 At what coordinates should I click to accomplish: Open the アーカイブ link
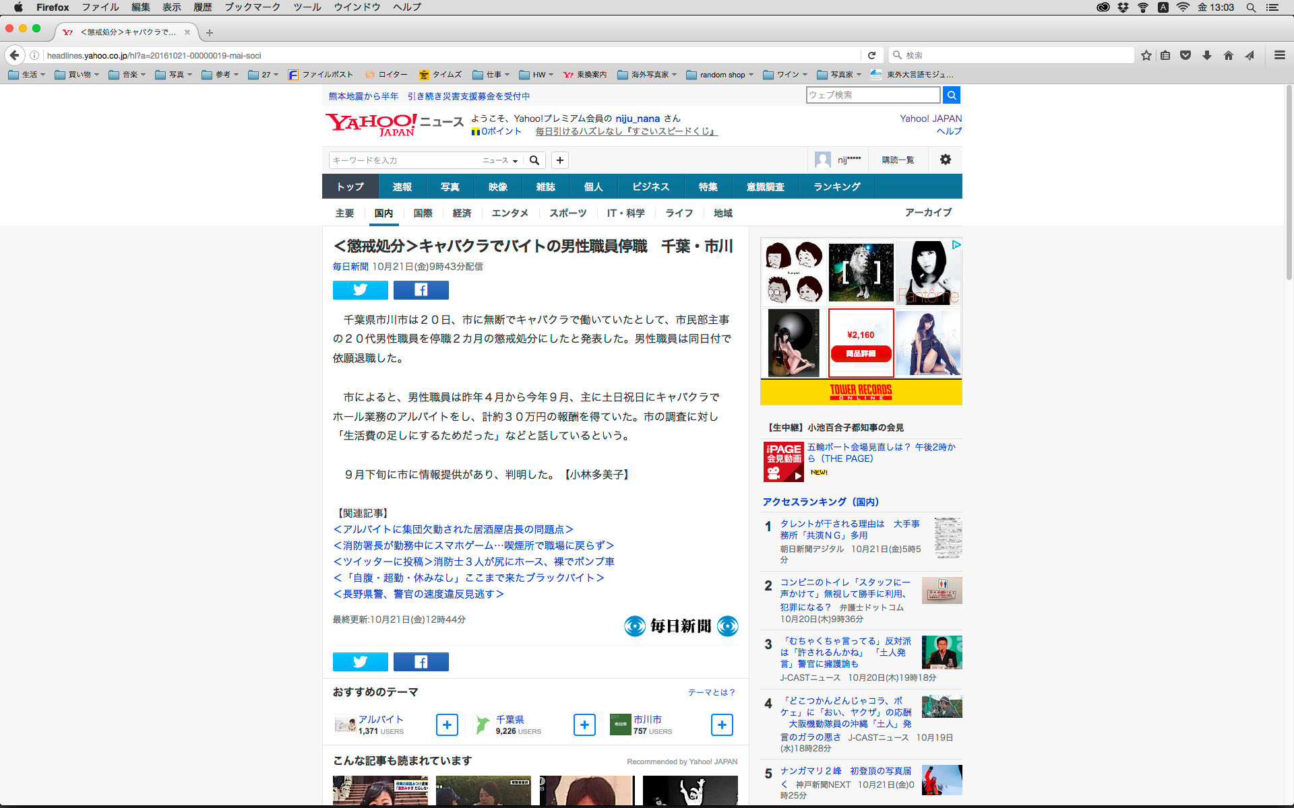928,212
